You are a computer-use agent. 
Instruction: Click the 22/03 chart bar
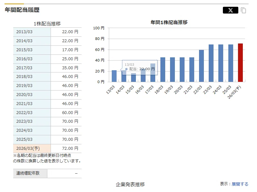(x=201, y=66)
